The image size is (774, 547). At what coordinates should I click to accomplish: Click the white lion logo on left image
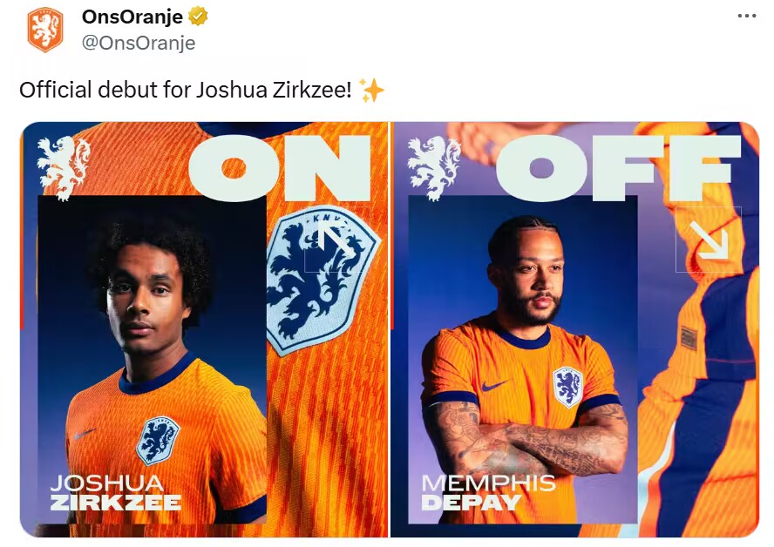tap(64, 168)
